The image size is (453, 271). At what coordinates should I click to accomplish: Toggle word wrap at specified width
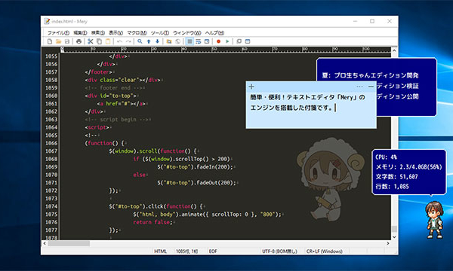coord(198,41)
